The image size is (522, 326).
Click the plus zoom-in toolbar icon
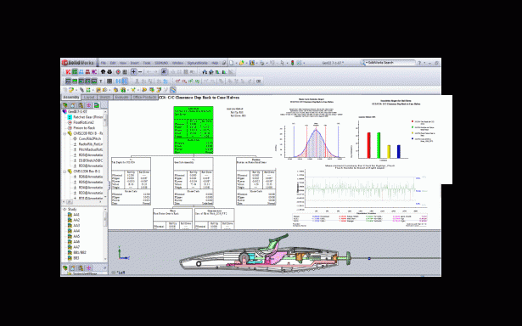(133, 71)
